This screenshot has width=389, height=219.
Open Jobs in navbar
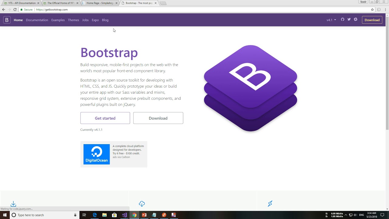point(85,20)
